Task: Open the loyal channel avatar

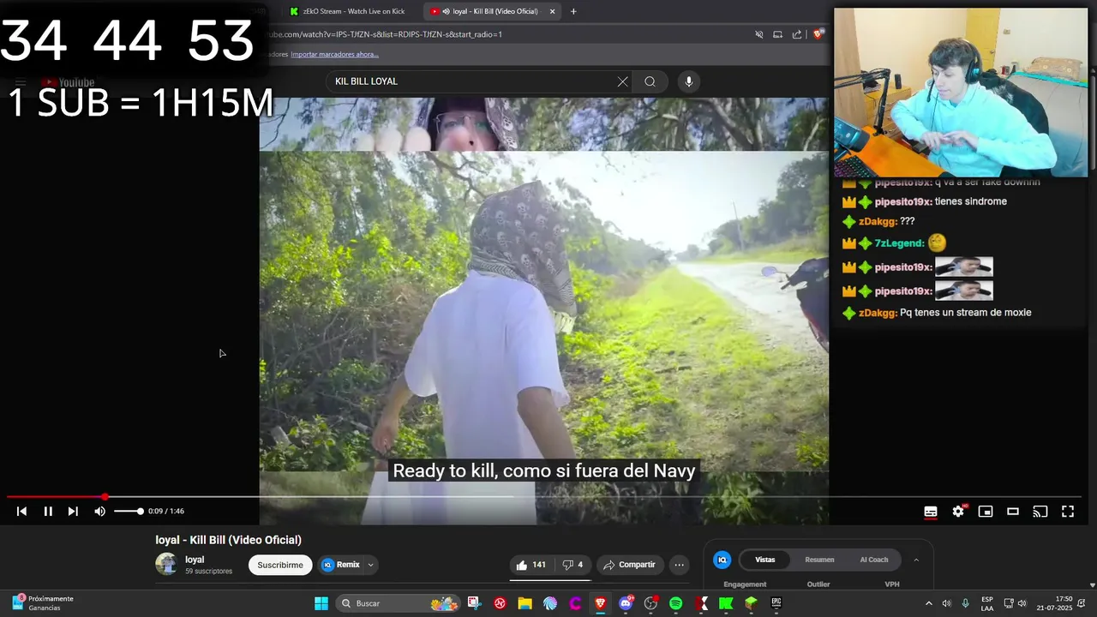Action: pyautogui.click(x=166, y=564)
